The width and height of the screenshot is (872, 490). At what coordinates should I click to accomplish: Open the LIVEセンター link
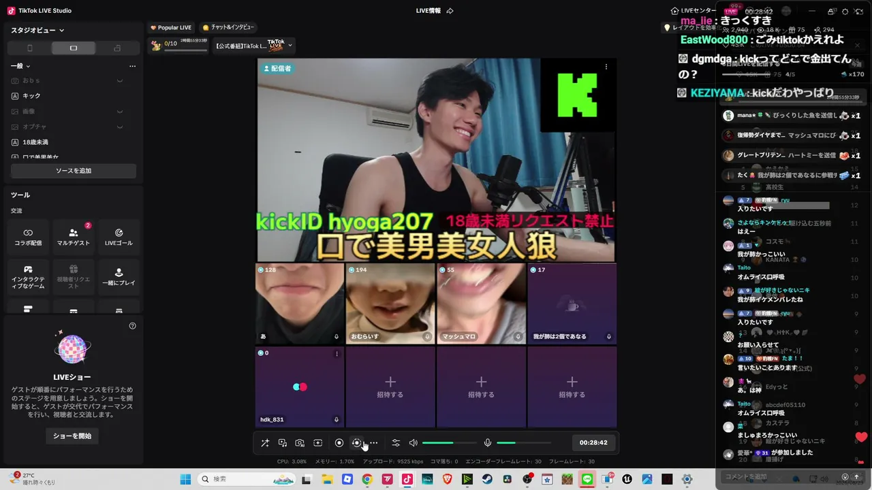point(694,11)
